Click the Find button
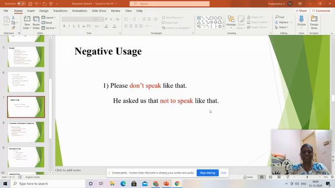Screen dimensions: 335x188 click(x=280, y=17)
